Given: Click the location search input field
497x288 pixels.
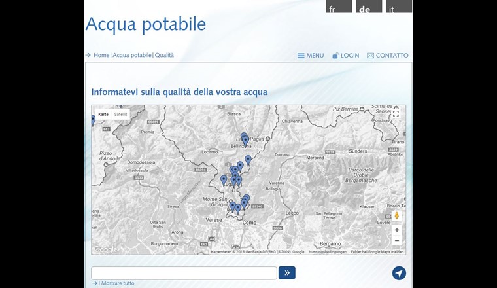Looking at the screenshot, I should (184, 273).
